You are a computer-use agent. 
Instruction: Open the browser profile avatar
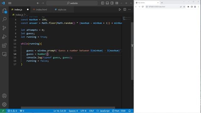tap(195, 7)
